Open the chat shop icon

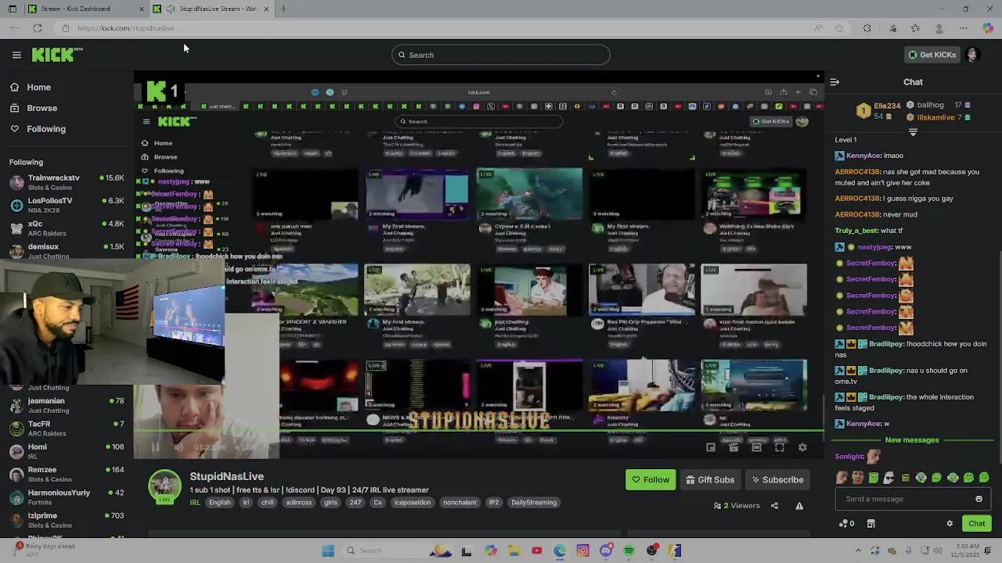[870, 524]
